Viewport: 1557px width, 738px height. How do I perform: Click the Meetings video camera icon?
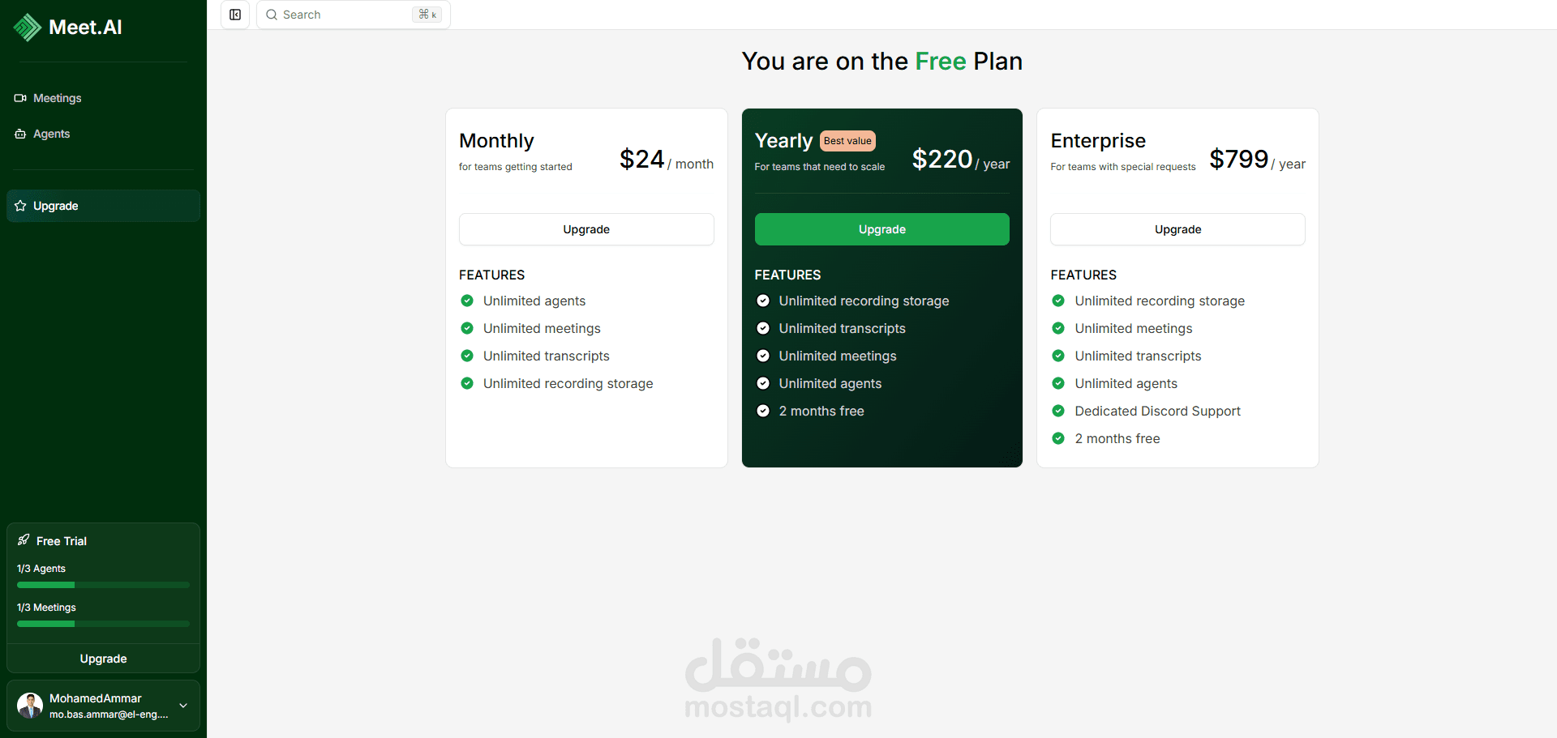pyautogui.click(x=20, y=98)
